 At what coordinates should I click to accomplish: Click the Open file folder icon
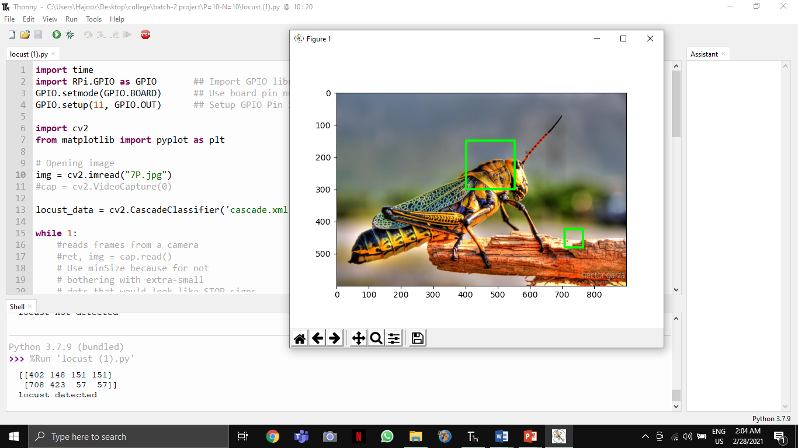pos(25,34)
